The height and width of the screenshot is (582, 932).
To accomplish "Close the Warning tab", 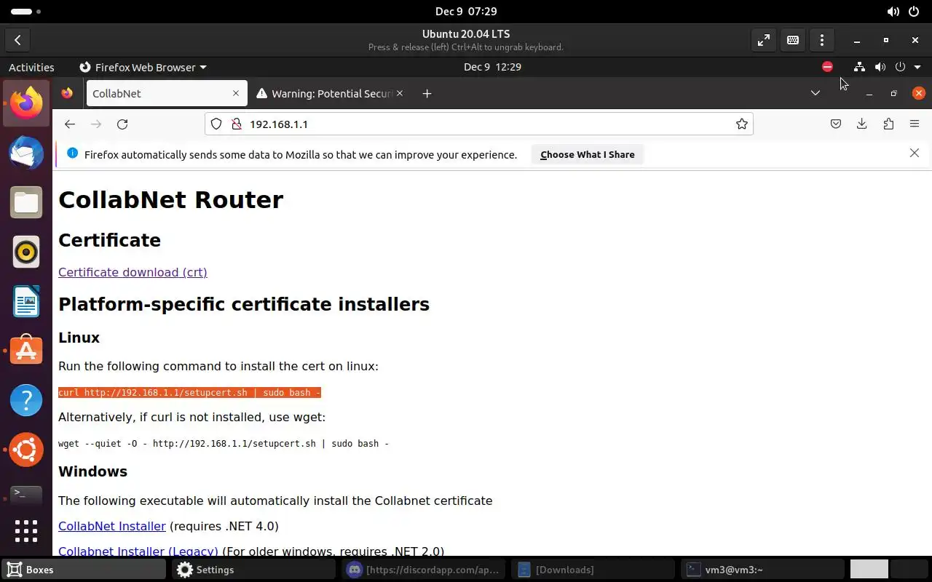I will (x=399, y=93).
